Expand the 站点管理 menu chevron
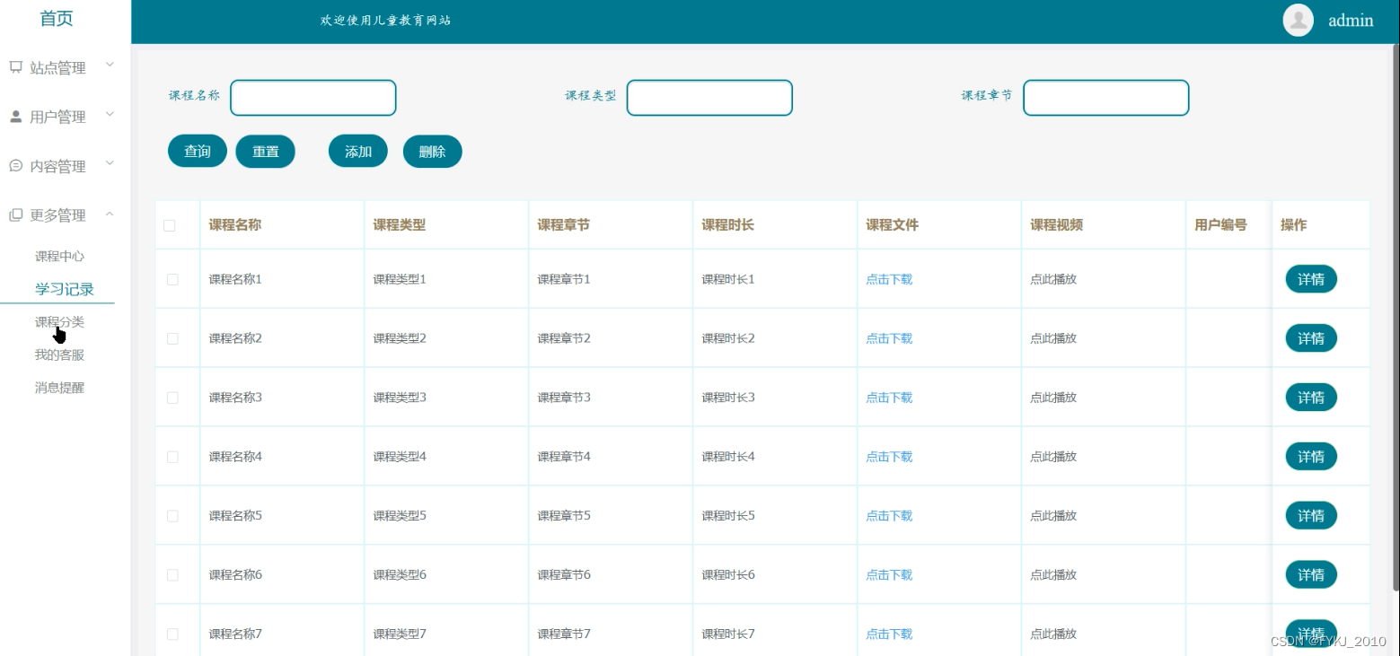Screen dimensions: 1400x656 110,66
